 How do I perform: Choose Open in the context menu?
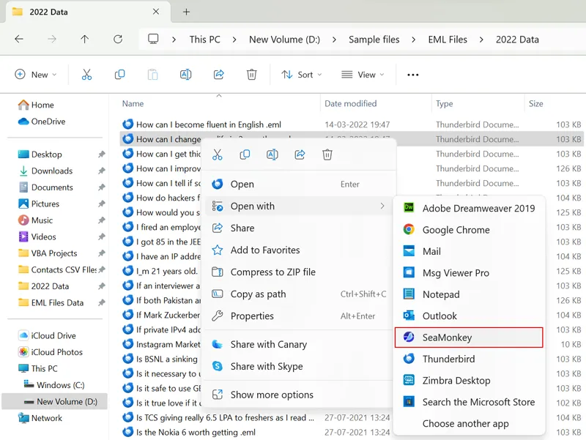click(x=300, y=184)
